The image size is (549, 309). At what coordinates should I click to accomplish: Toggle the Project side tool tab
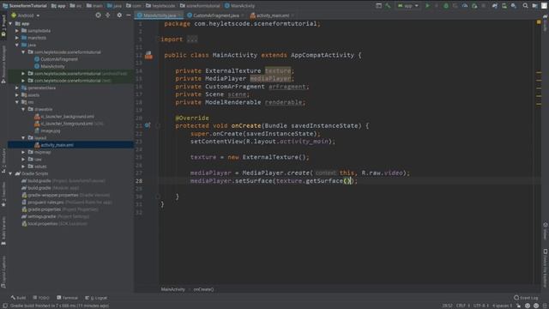[x=3, y=25]
